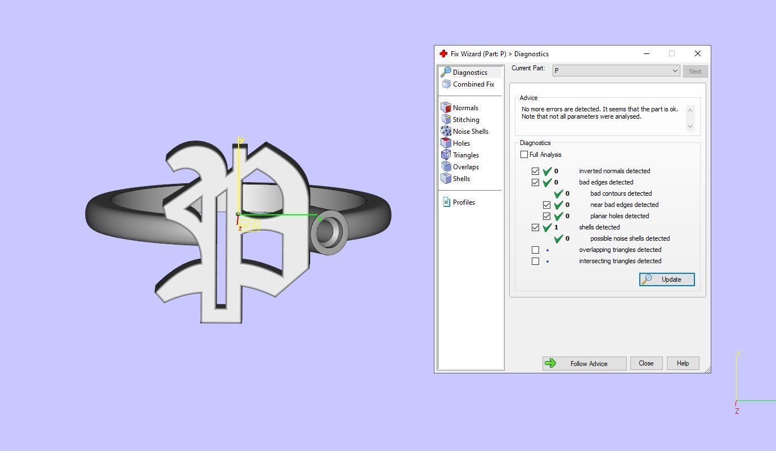Switch to the Normals page
Image resolution: width=776 pixels, height=451 pixels.
[460, 107]
